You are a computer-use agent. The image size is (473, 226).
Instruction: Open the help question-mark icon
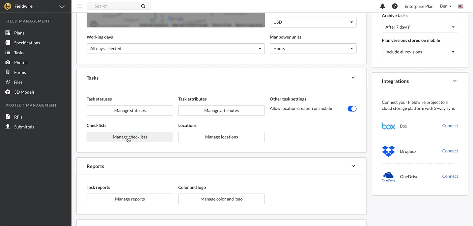[x=395, y=6]
